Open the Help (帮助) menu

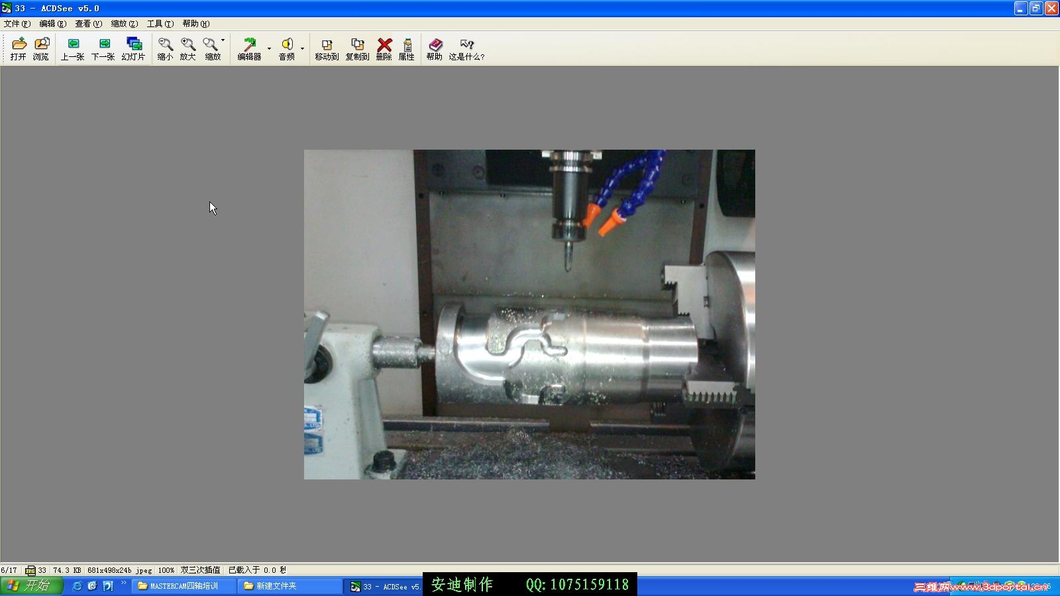[195, 24]
